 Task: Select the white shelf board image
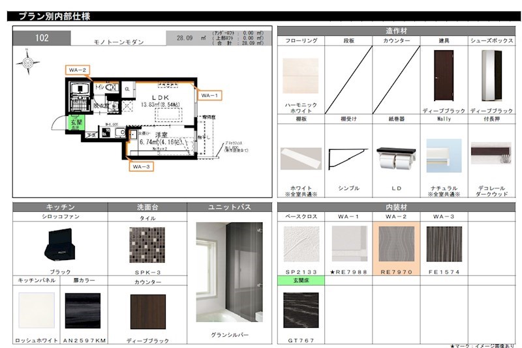point(301,158)
